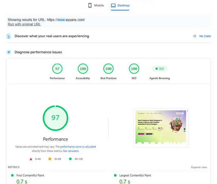Click Run with original URL link
Image resolution: width=217 pixels, height=184 pixels.
click(24, 24)
